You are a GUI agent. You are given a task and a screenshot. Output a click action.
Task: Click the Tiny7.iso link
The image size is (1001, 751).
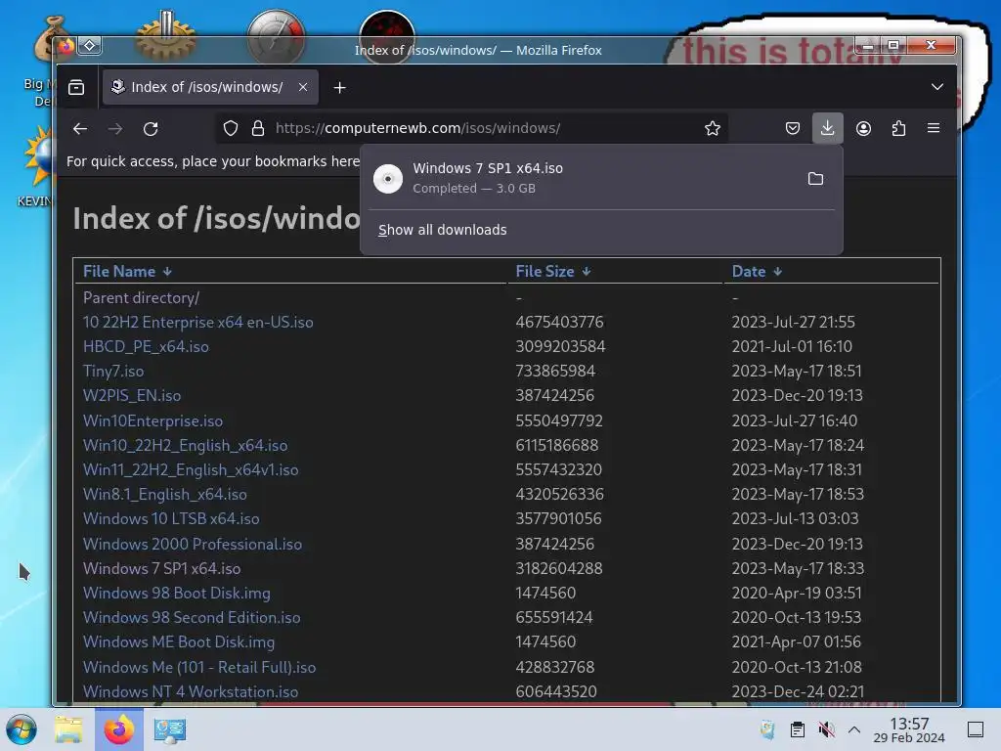coord(113,371)
